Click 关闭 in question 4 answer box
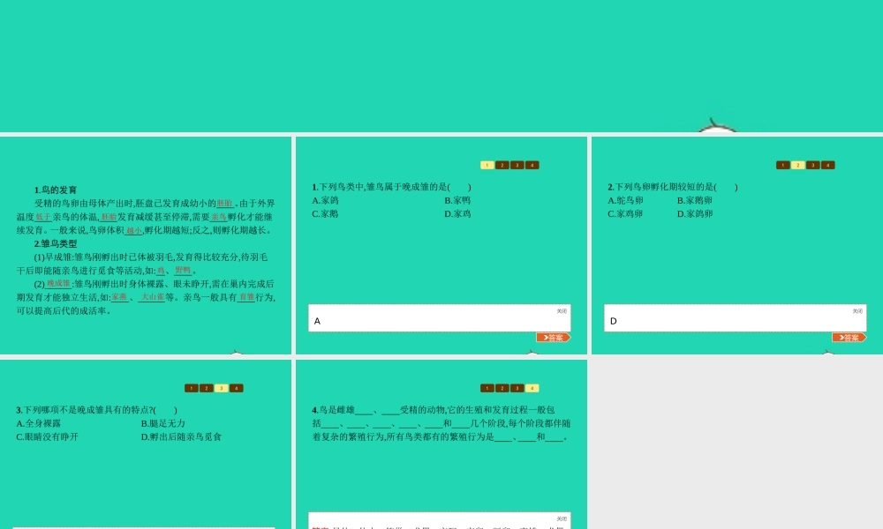 click(x=562, y=519)
